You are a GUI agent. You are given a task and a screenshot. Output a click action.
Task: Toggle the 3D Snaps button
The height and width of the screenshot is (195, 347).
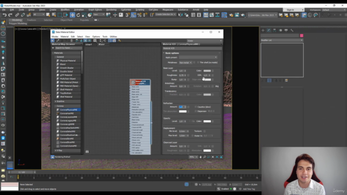(x=127, y=15)
